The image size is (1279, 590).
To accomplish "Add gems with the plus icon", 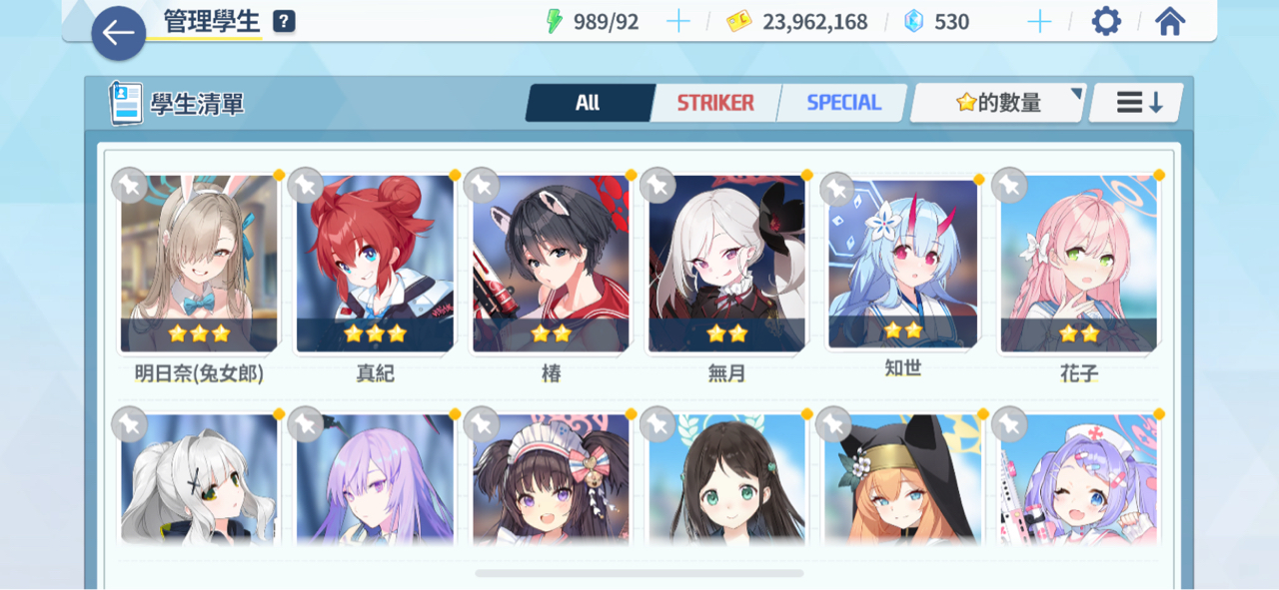I will (x=1039, y=21).
